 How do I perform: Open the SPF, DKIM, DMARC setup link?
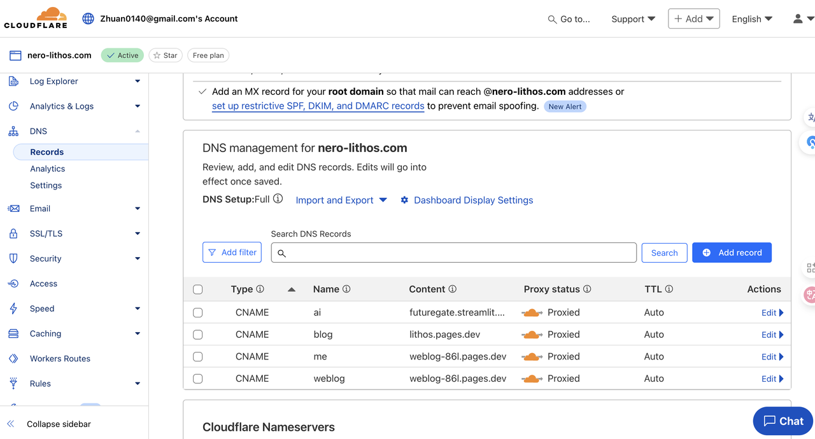click(318, 106)
